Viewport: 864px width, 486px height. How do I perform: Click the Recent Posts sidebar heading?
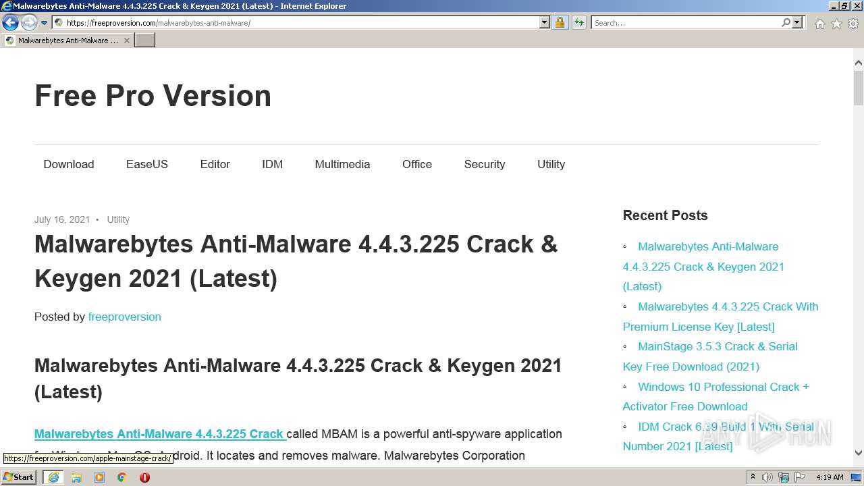[x=665, y=215]
